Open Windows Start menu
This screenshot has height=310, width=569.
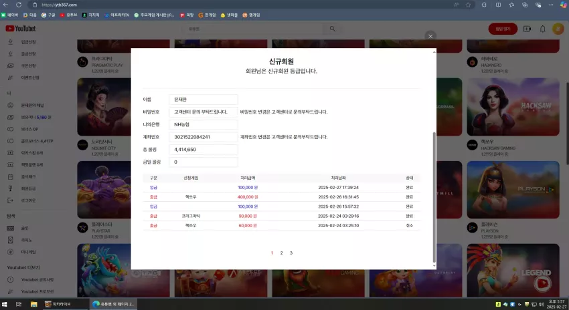(5, 304)
